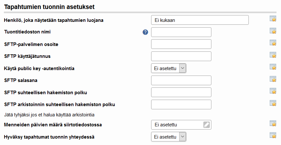Open Käytä public key -autentikointia dropdown
This screenshot has height=145, width=281.
point(169,68)
